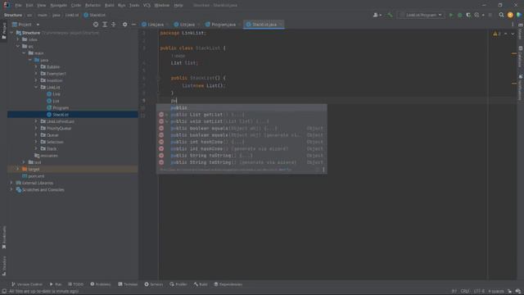Click the orange updates icon top right

[x=510, y=15]
